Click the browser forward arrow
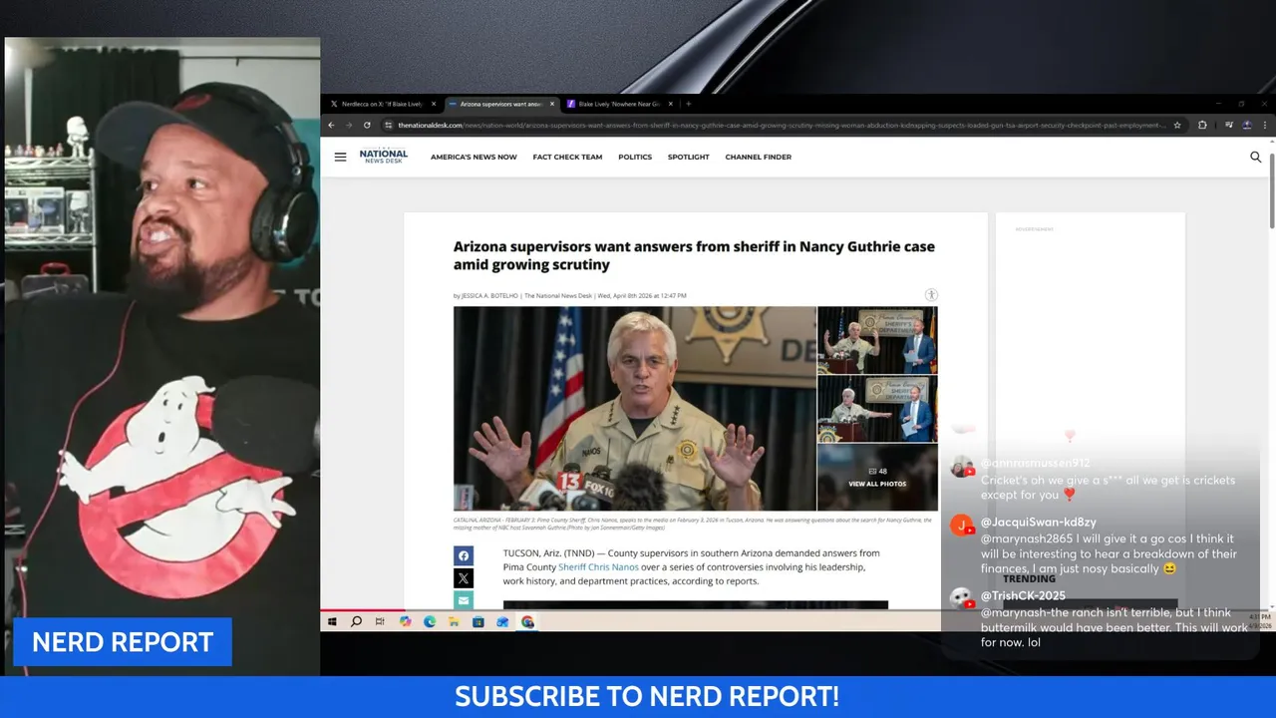Image resolution: width=1276 pixels, height=718 pixels. (x=349, y=125)
